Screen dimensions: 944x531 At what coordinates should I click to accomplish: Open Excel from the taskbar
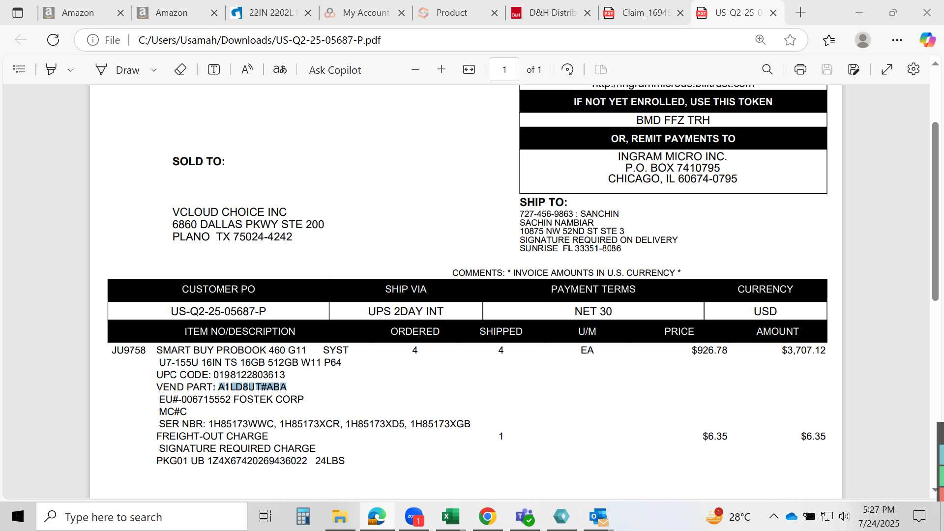[x=450, y=517]
